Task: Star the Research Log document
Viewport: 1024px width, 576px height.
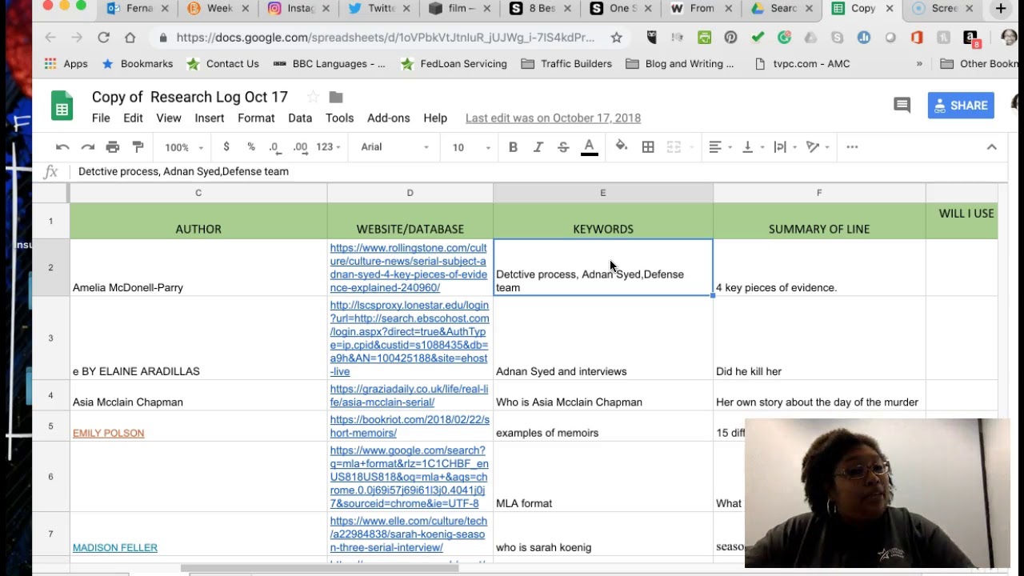Action: coord(313,97)
